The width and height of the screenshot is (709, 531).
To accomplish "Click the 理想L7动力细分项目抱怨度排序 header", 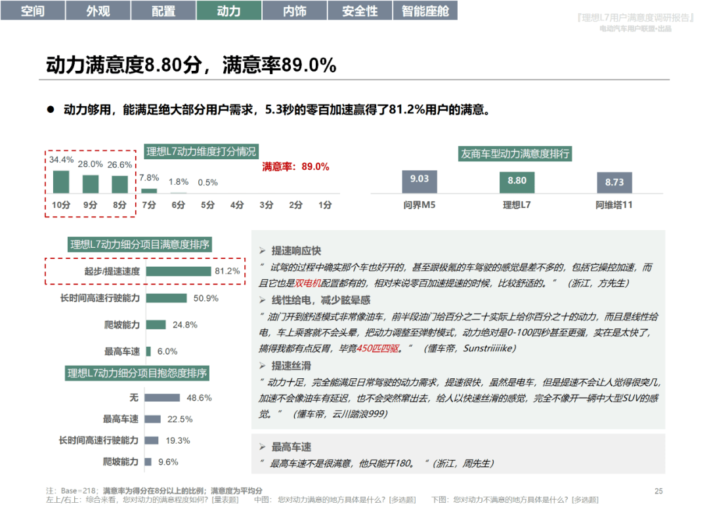I will 137,373.
